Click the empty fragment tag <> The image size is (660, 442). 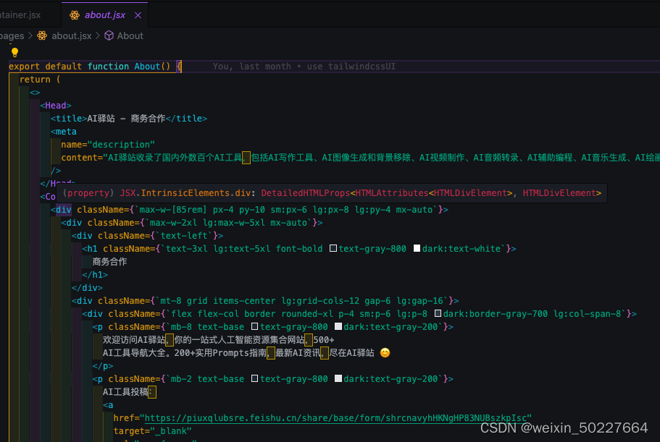tap(35, 93)
